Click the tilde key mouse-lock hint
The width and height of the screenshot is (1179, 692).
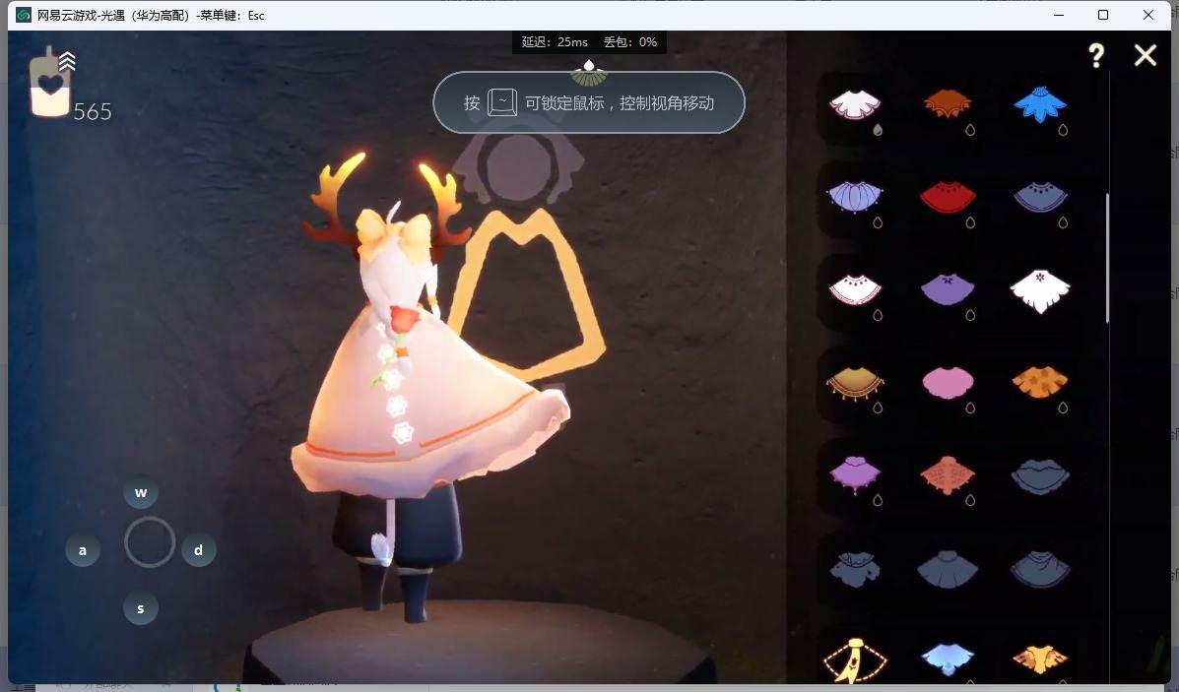pyautogui.click(x=502, y=102)
